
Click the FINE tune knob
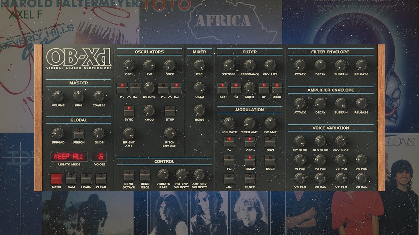click(78, 96)
